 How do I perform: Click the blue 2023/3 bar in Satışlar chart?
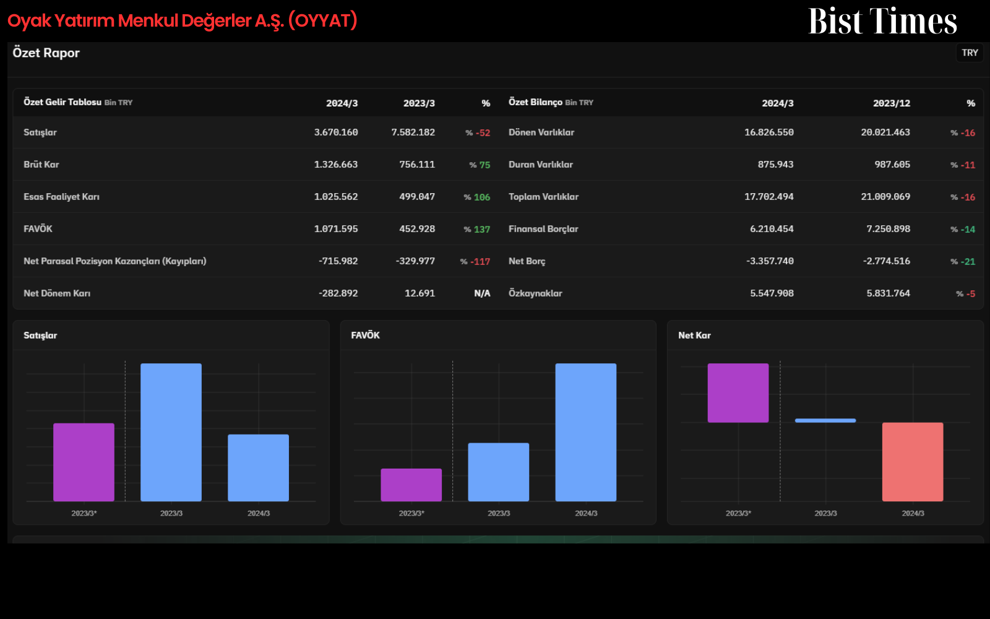(171, 432)
